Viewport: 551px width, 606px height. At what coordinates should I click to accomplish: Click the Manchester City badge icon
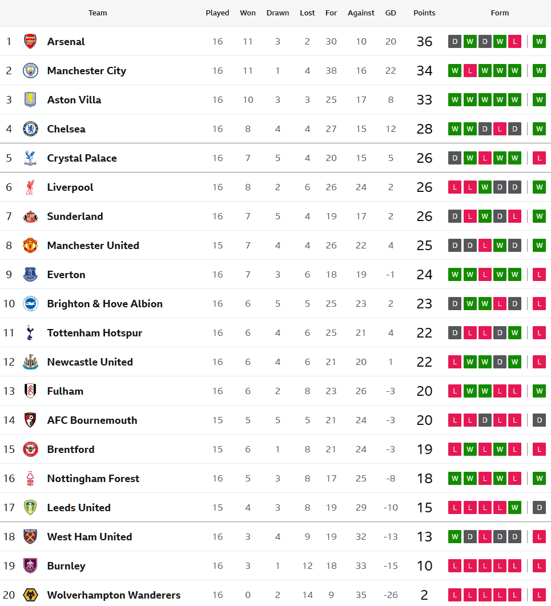(30, 70)
